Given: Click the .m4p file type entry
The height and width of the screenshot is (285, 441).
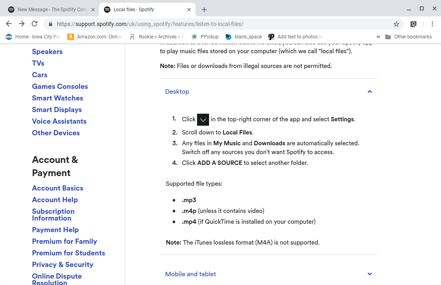Looking at the screenshot, I should (223, 211).
